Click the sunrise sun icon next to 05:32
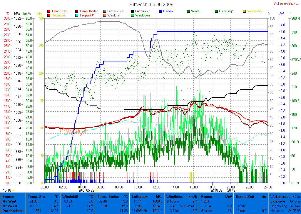Screen dimensions: 301x214 coord(96,190)
